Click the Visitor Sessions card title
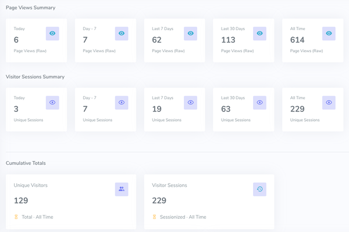 (x=169, y=186)
